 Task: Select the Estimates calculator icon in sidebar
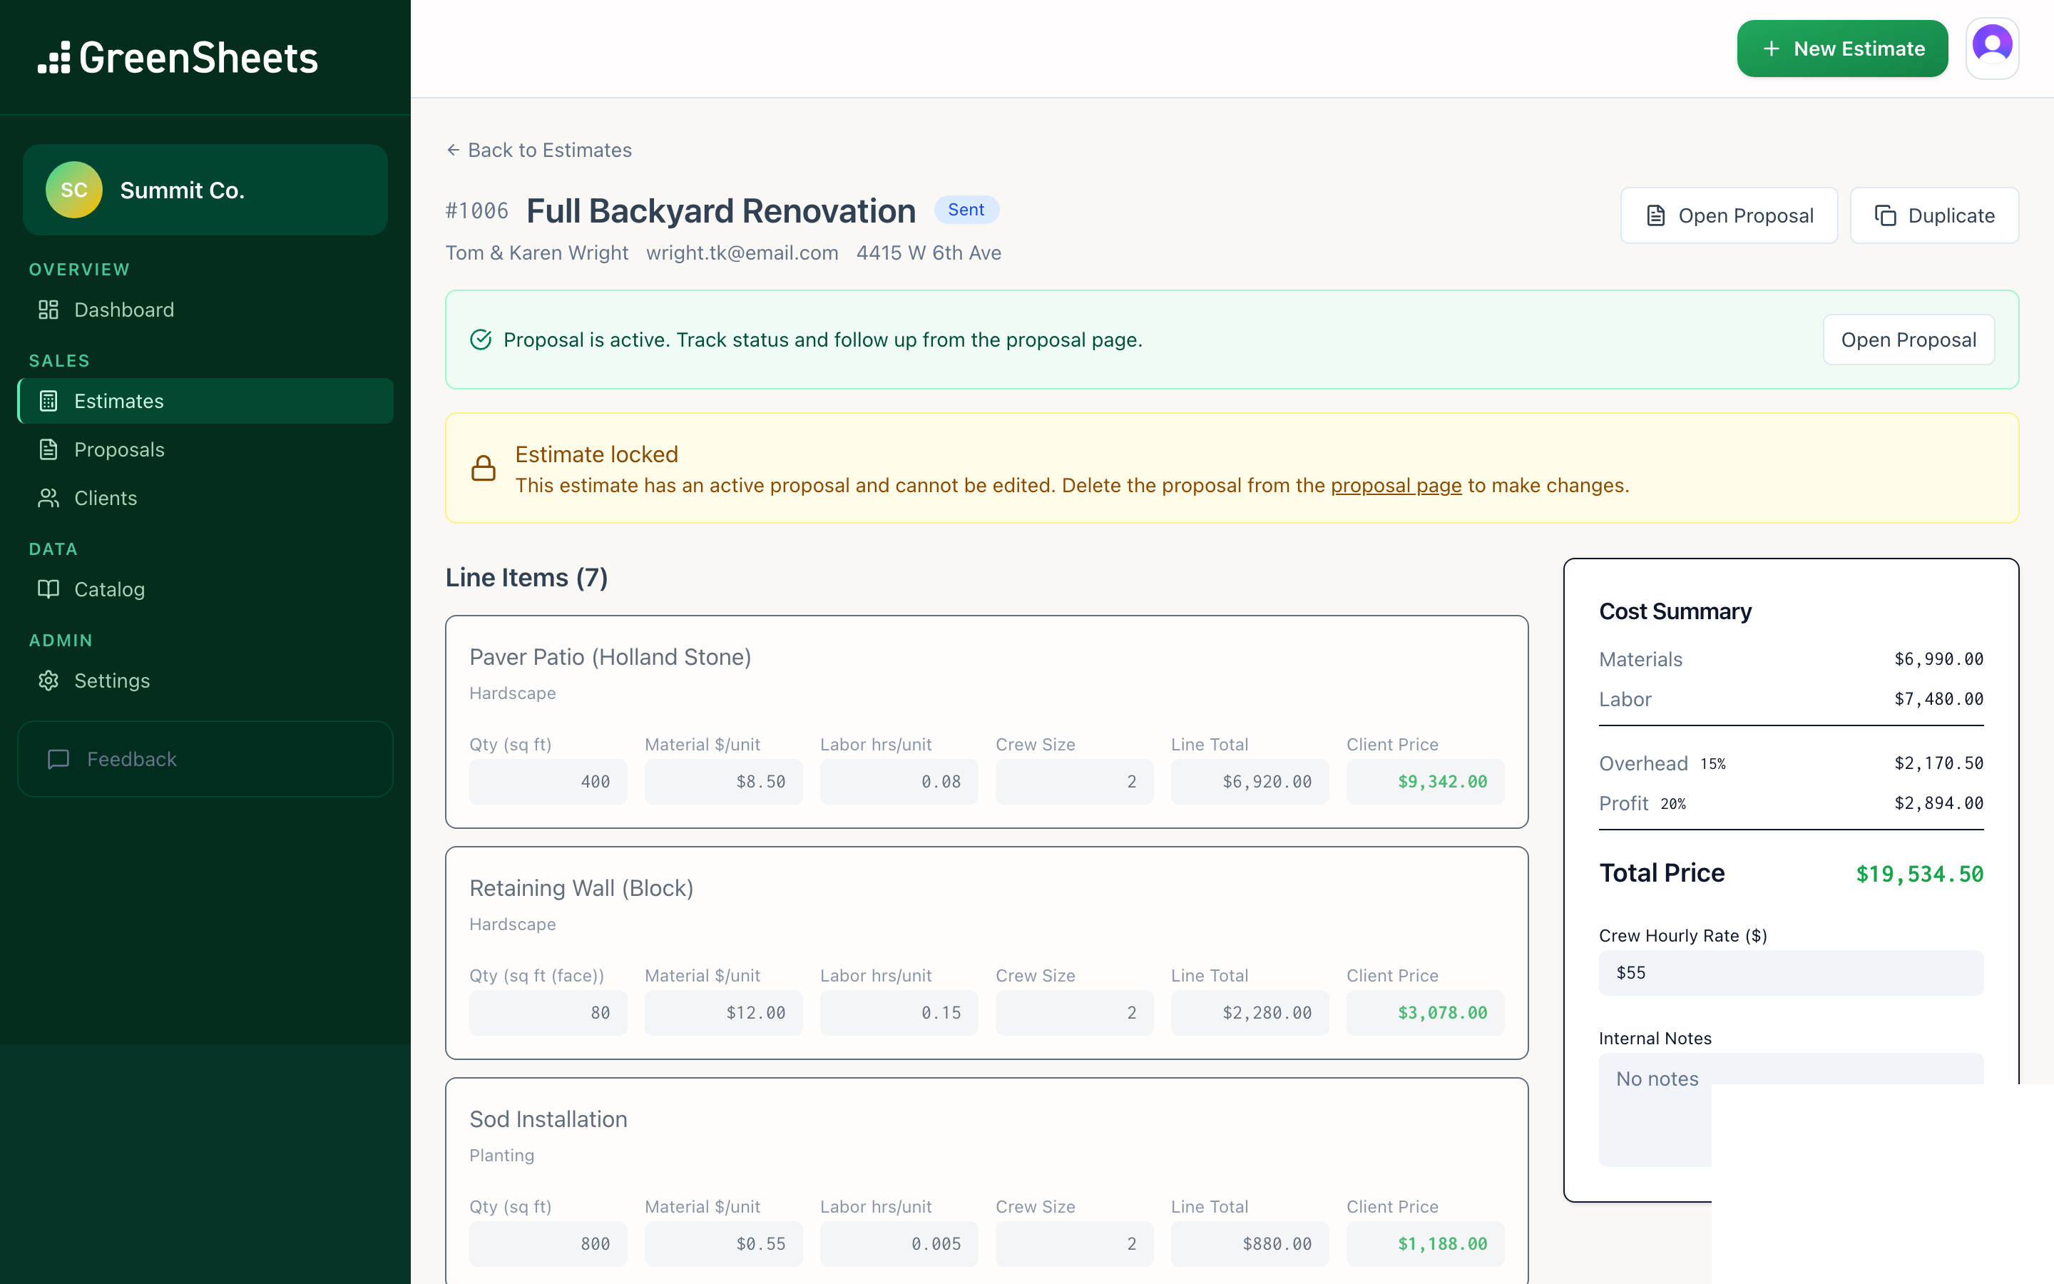pyautogui.click(x=48, y=401)
